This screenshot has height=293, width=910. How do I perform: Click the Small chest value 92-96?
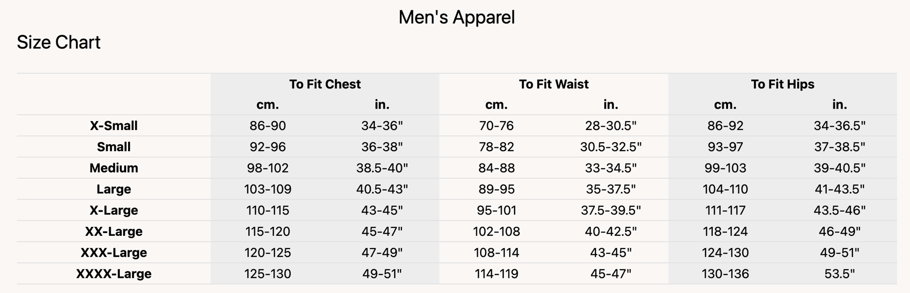click(x=268, y=147)
